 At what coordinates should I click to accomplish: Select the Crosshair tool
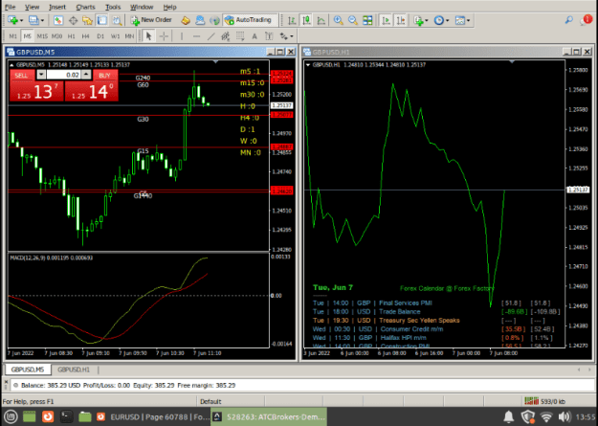164,36
